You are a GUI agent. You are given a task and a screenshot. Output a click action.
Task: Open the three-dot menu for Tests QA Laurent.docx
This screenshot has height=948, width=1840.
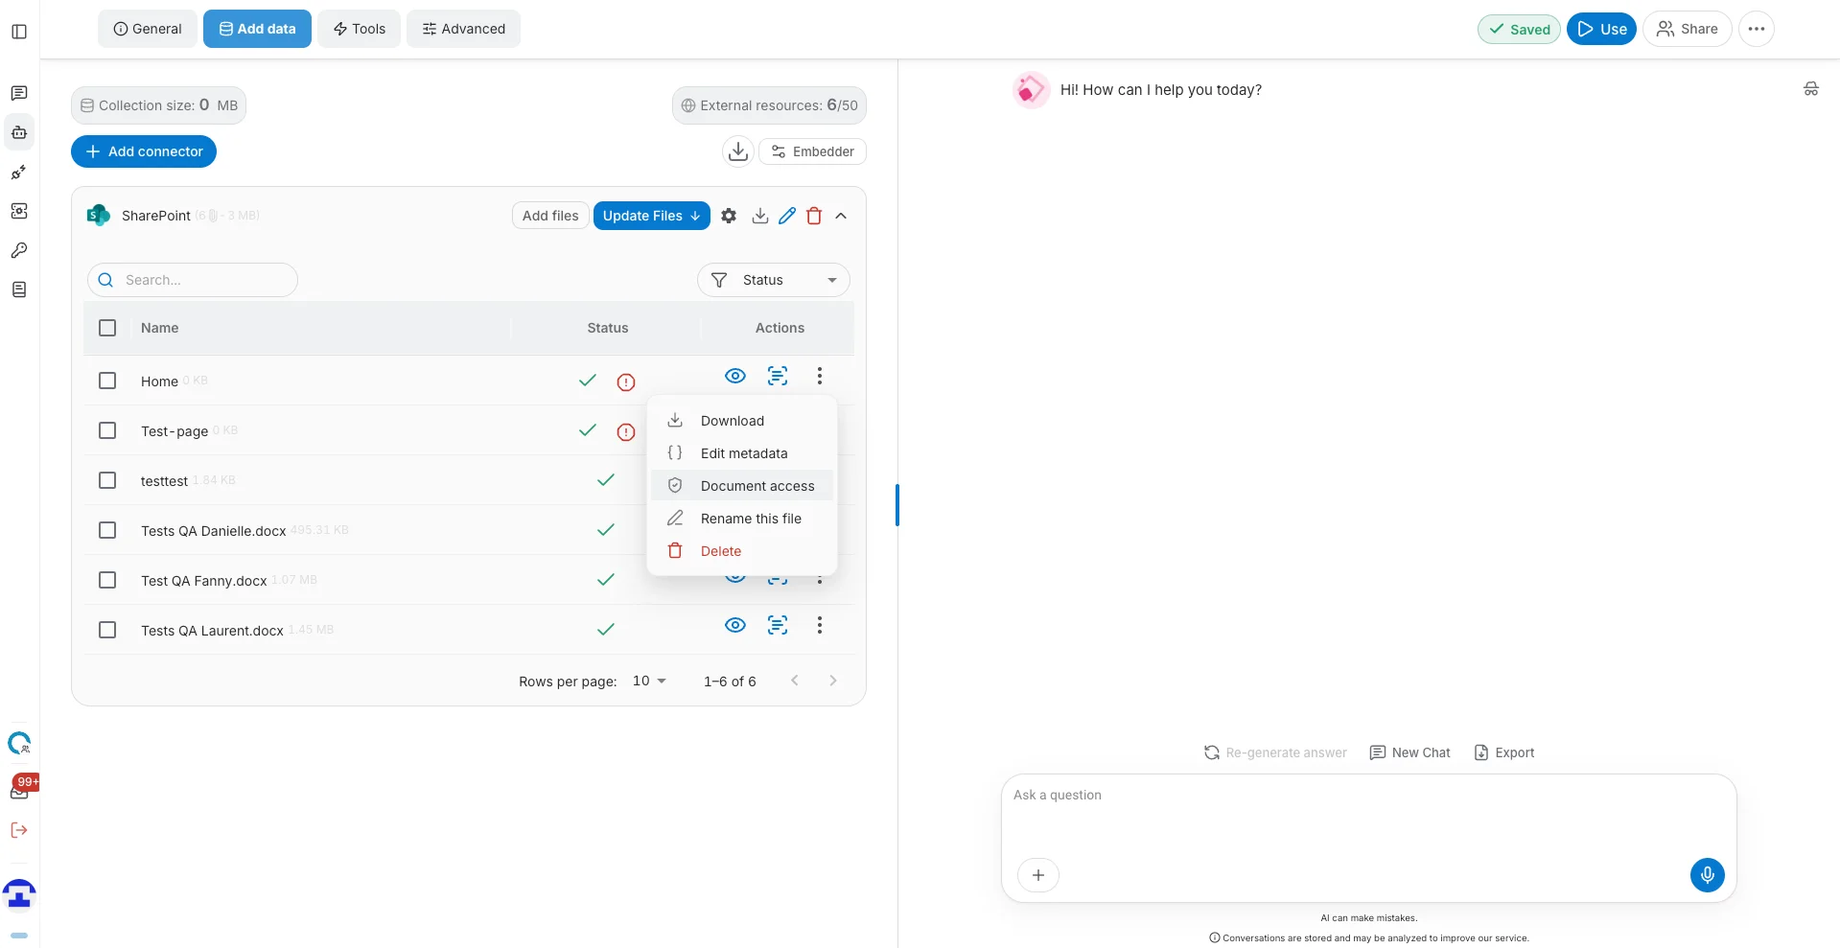[x=820, y=625]
